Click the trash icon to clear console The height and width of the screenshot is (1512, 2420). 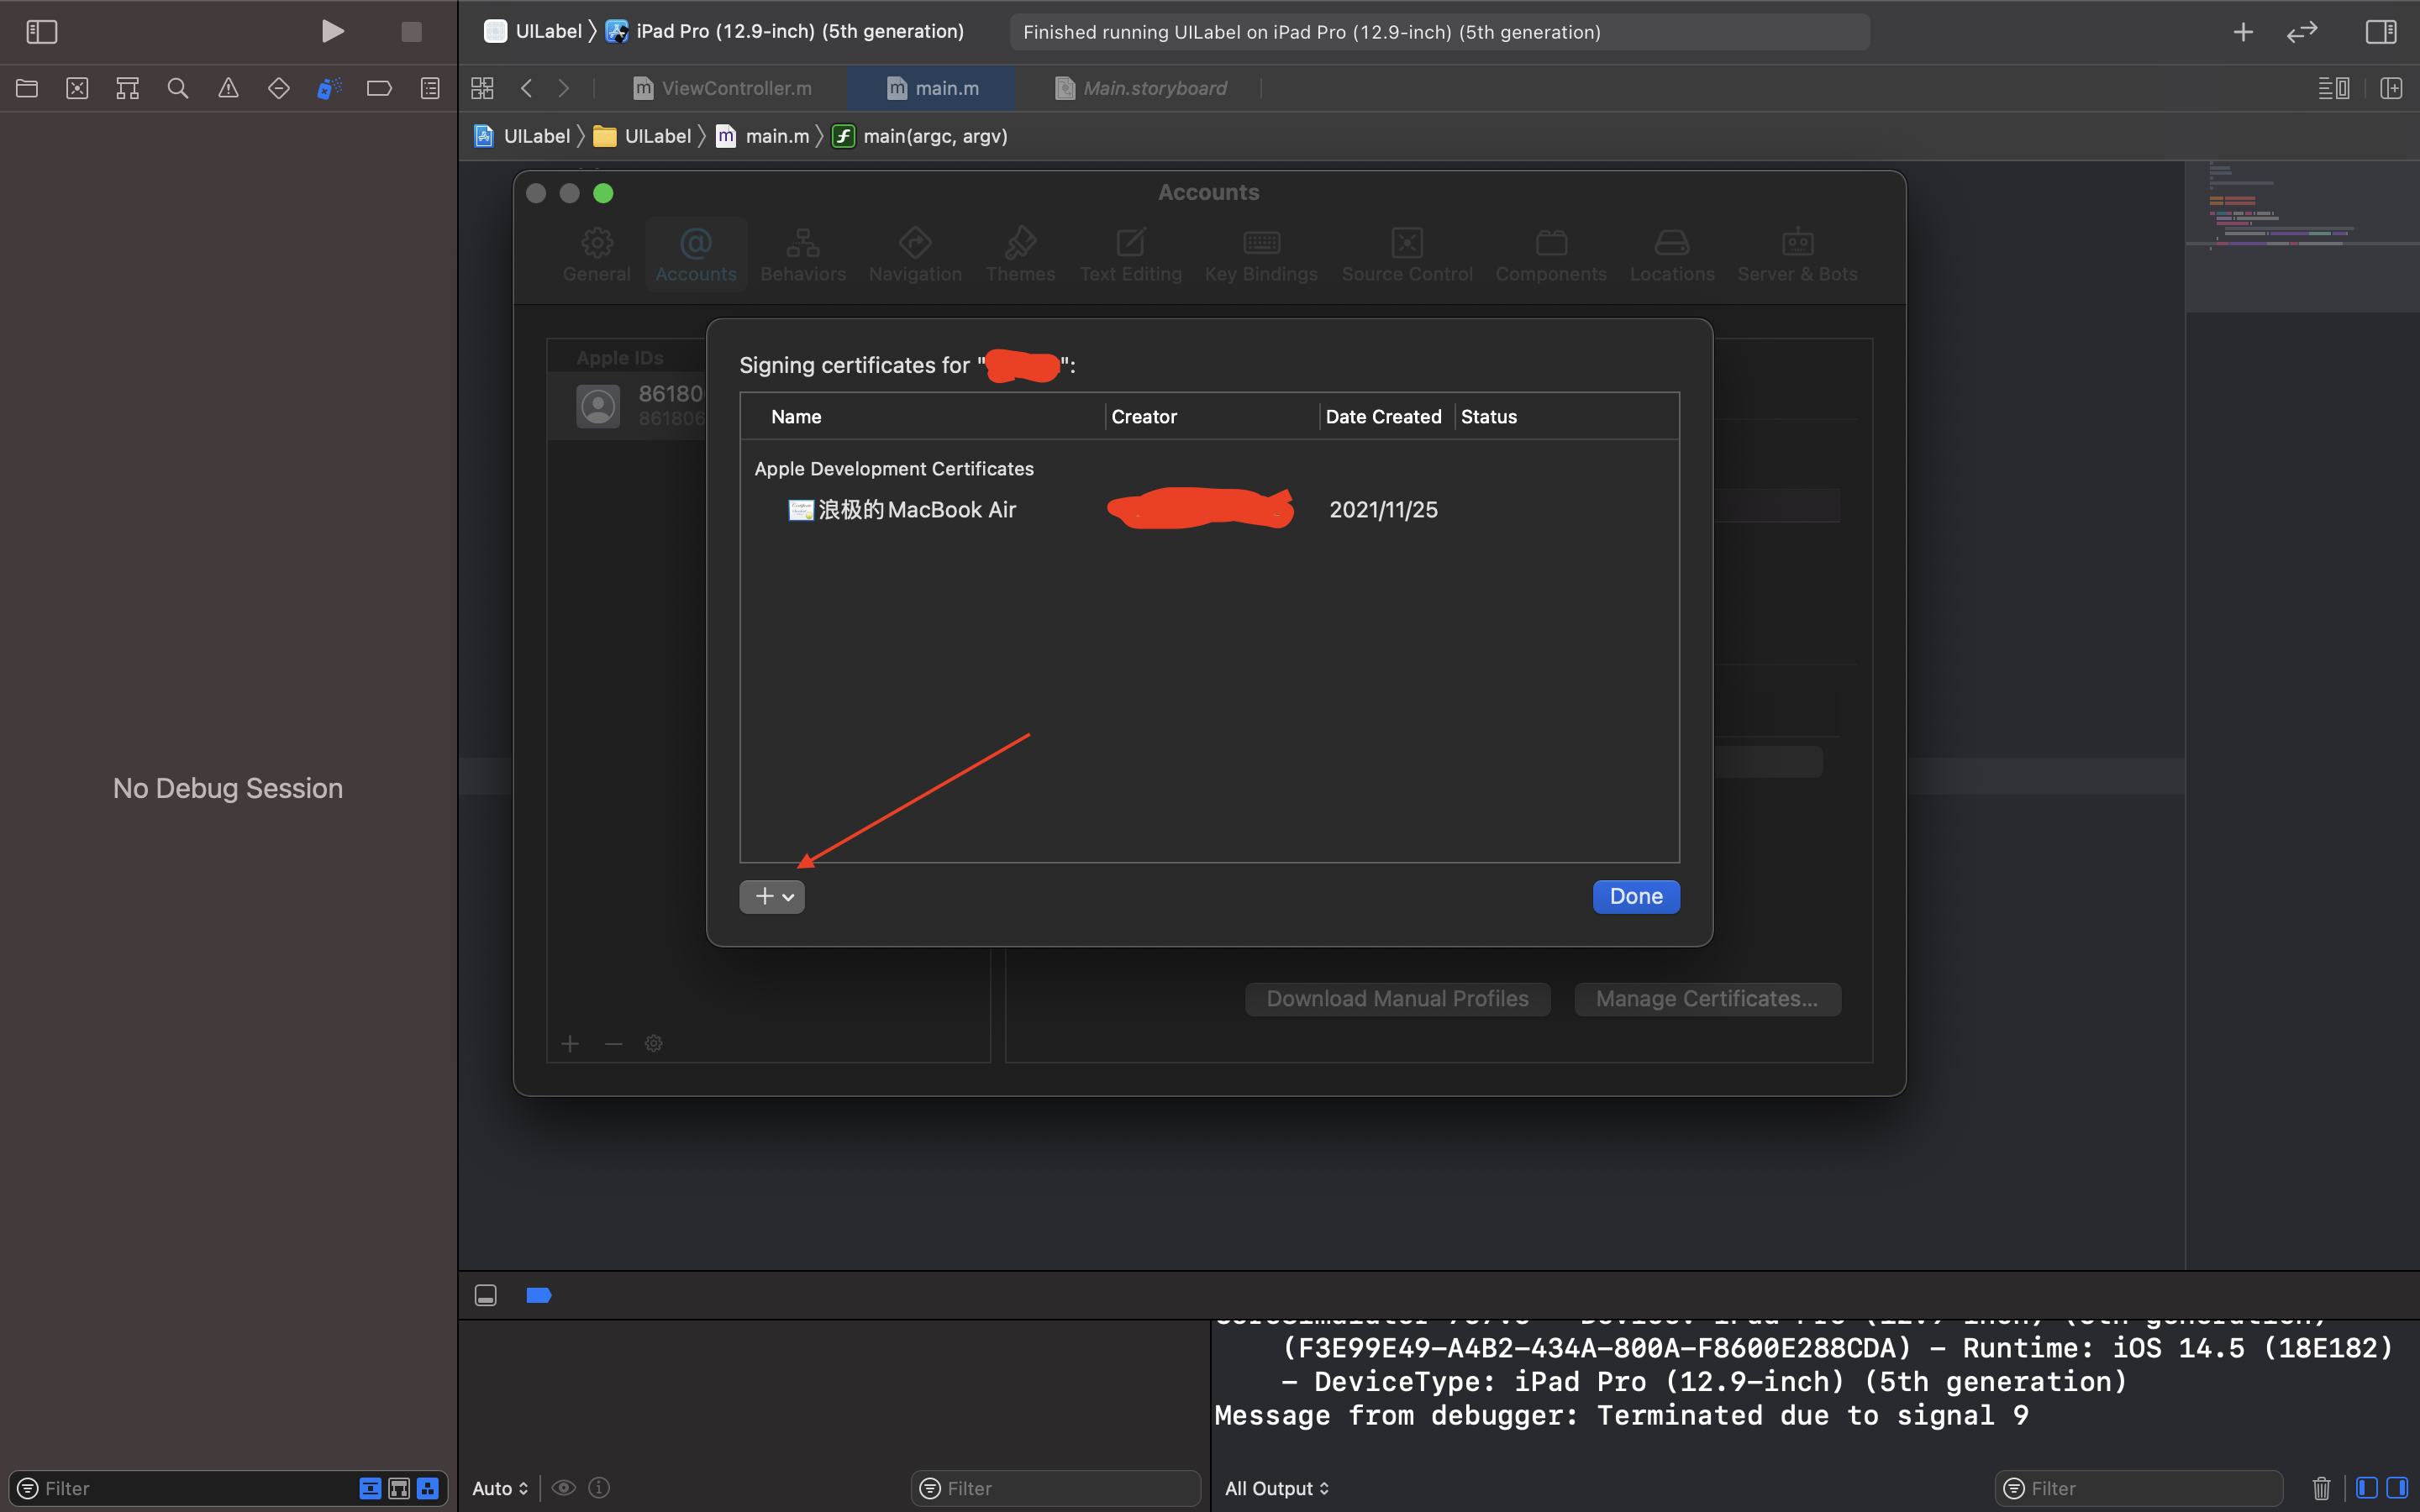coord(2321,1488)
